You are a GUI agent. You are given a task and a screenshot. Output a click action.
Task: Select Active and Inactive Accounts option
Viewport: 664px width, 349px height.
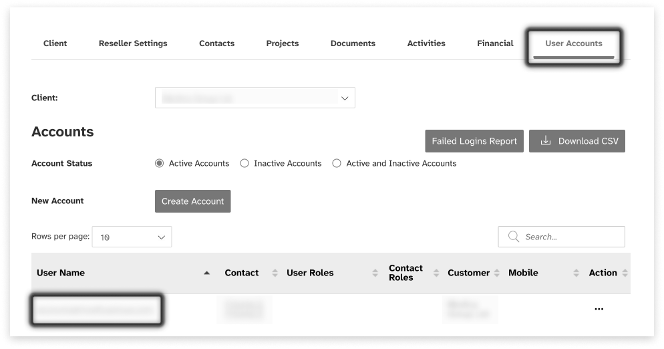pos(337,163)
